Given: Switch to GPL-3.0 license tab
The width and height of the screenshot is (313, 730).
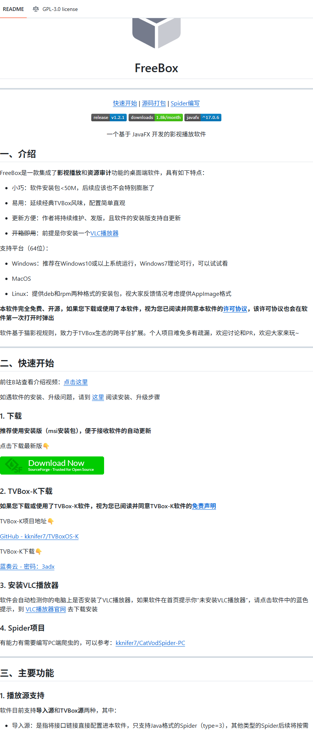Looking at the screenshot, I should pyautogui.click(x=55, y=9).
